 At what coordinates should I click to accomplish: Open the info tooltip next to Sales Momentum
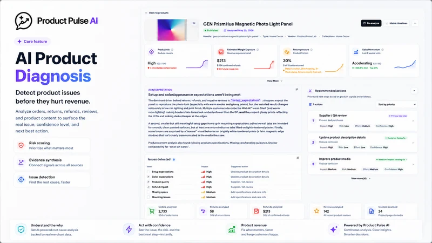click(x=382, y=50)
